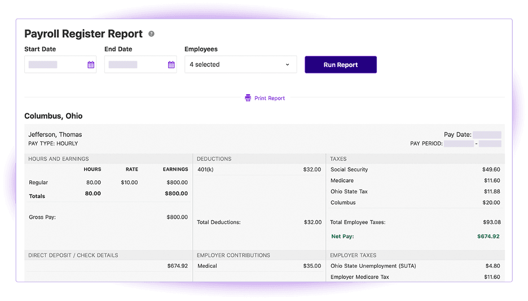Select the employee name Jefferson, Thomas

pos(55,135)
